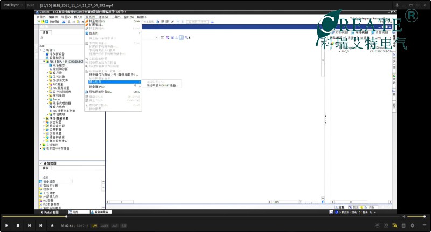The width and height of the screenshot is (431, 232).
Task: Click the new project toolbar icon
Action: tap(39, 22)
